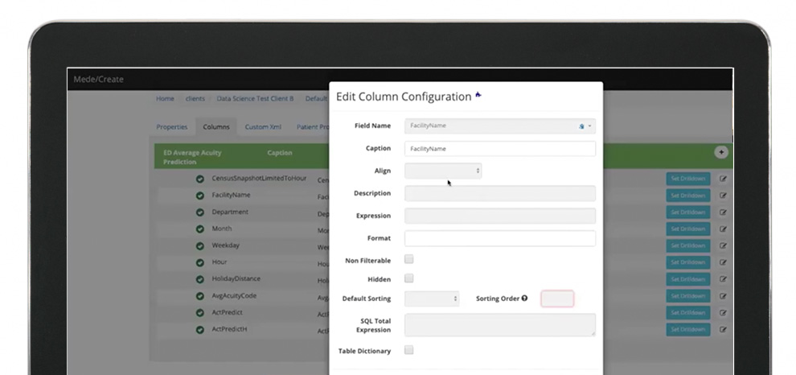Switch to the Custom Xml tab
This screenshot has width=796, height=375.
tap(263, 127)
